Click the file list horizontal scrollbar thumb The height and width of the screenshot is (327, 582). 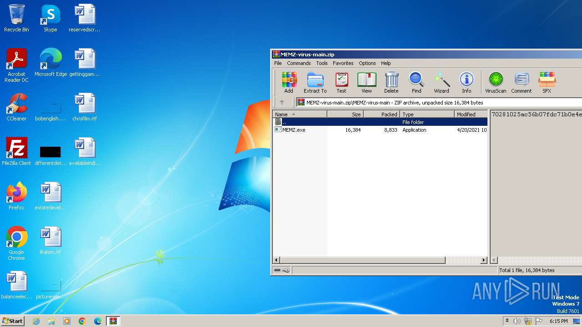click(x=363, y=260)
